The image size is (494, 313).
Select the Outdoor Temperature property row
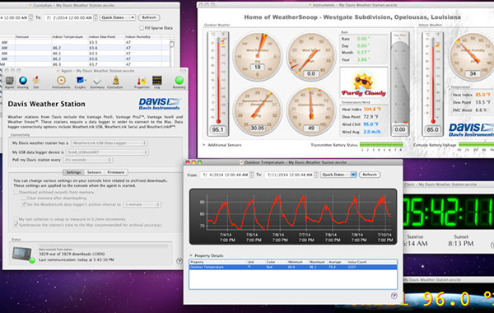tap(293, 267)
